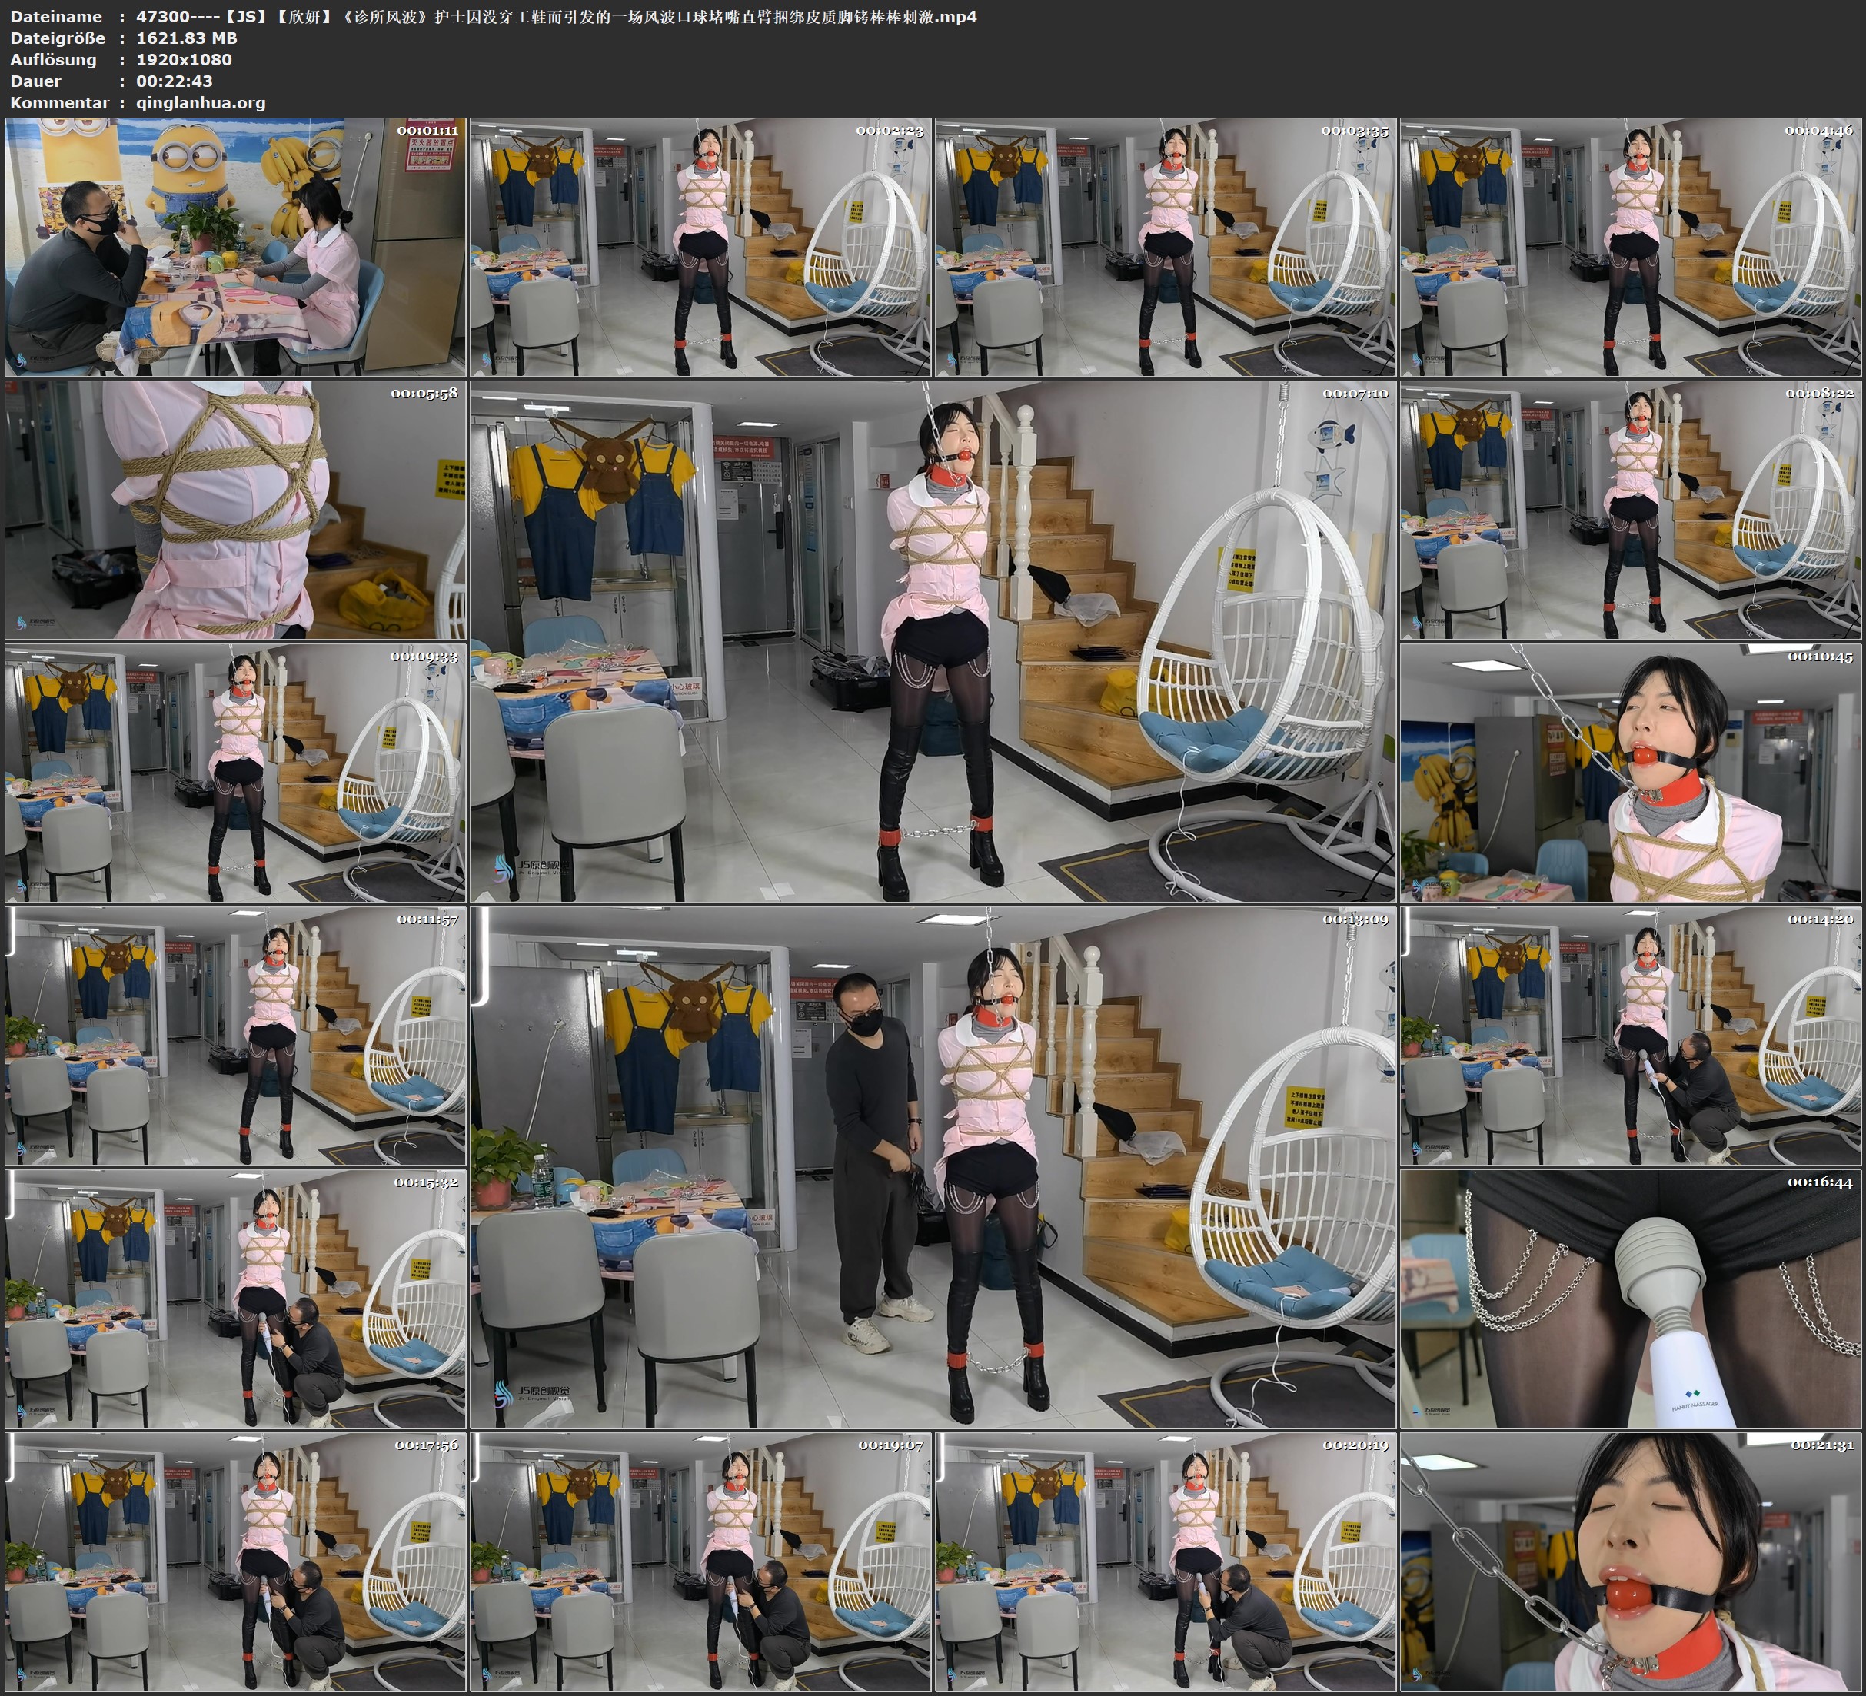
Task: Click the 00:22:43 duration value
Action: [174, 81]
